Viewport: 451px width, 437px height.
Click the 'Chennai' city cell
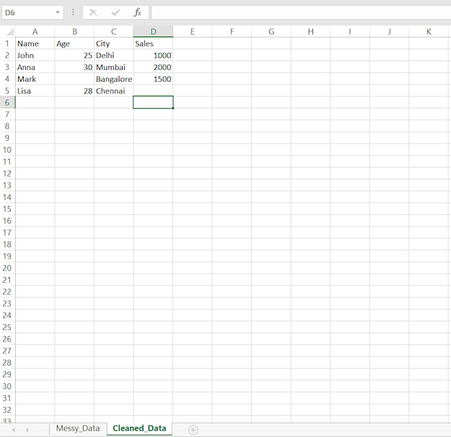coord(114,91)
